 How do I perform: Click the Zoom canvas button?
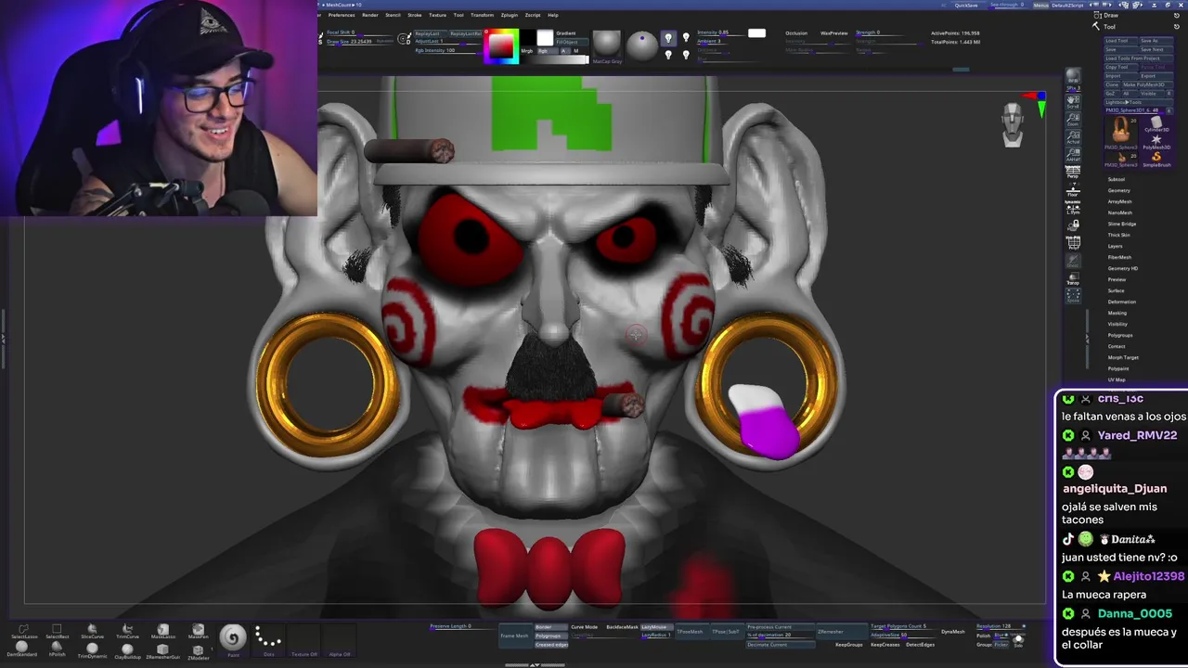pyautogui.click(x=1073, y=118)
